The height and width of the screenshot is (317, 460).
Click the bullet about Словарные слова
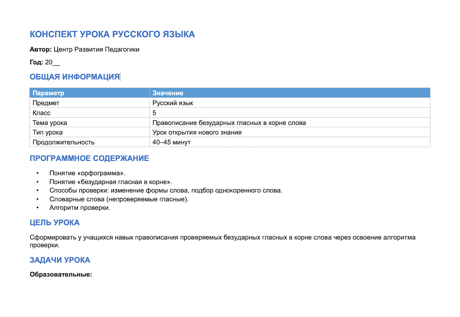tap(119, 199)
